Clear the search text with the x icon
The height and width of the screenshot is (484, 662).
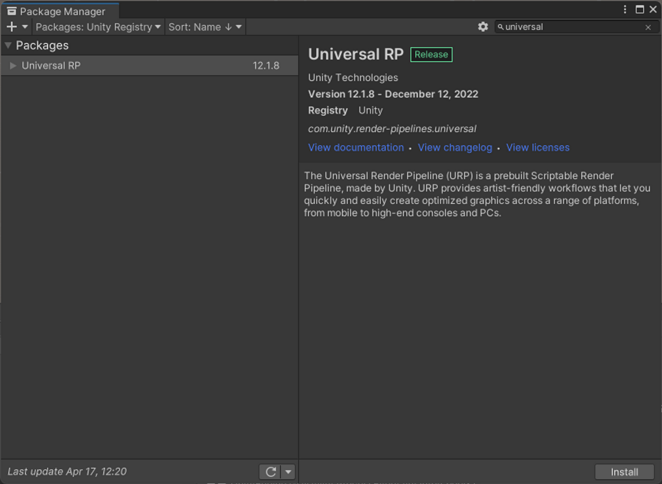pyautogui.click(x=648, y=27)
